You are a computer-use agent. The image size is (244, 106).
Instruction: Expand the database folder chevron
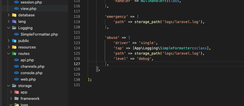[9, 15]
